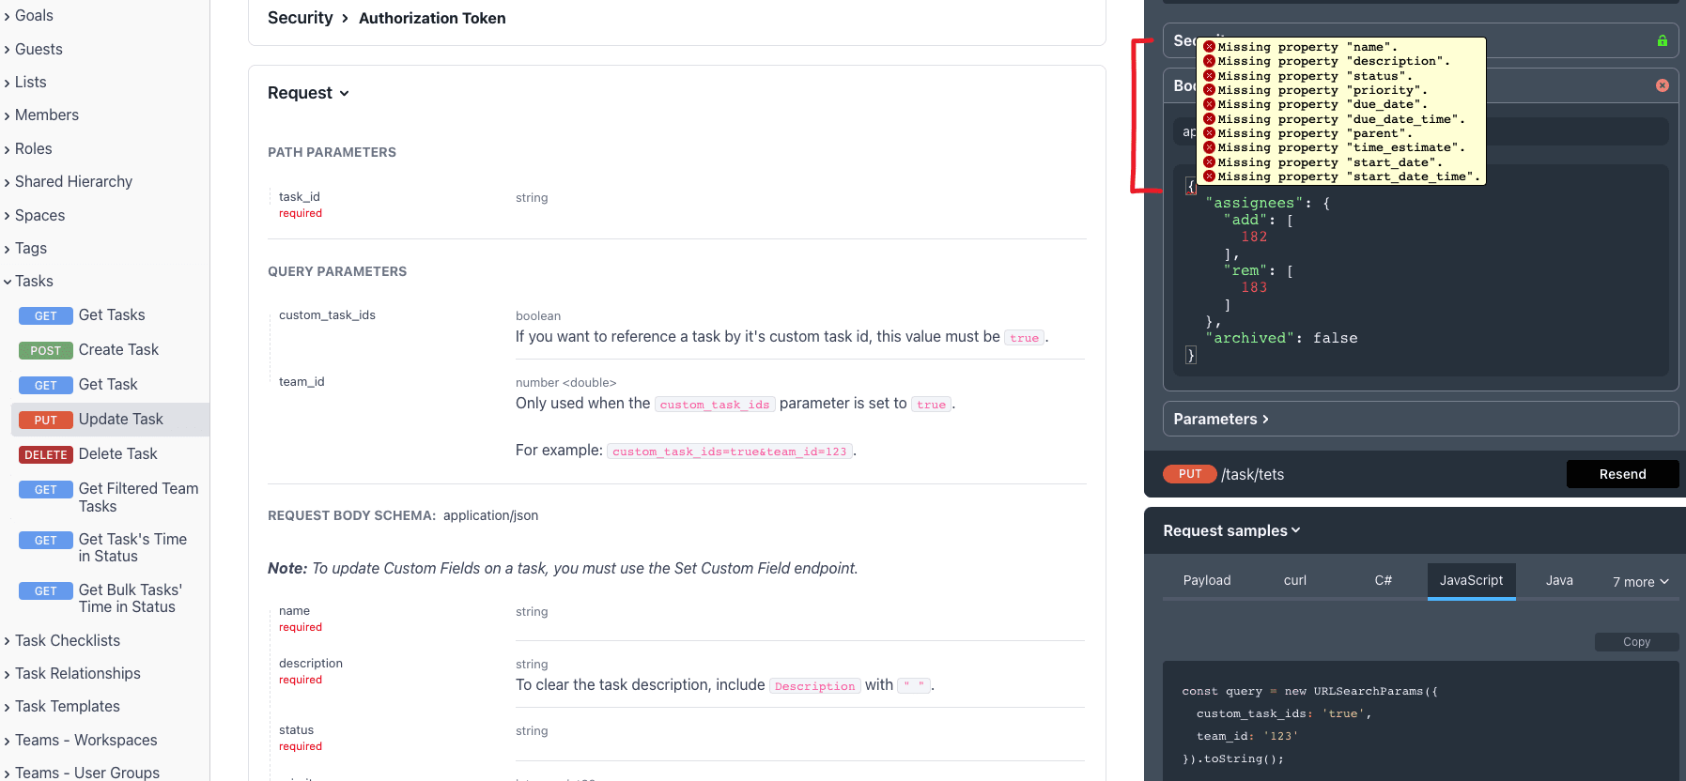Click the /task/tets request path
This screenshot has height=781, width=1686.
tap(1253, 475)
